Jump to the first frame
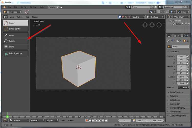Image resolution: width=192 pixels, height=128 pixels. point(90,120)
